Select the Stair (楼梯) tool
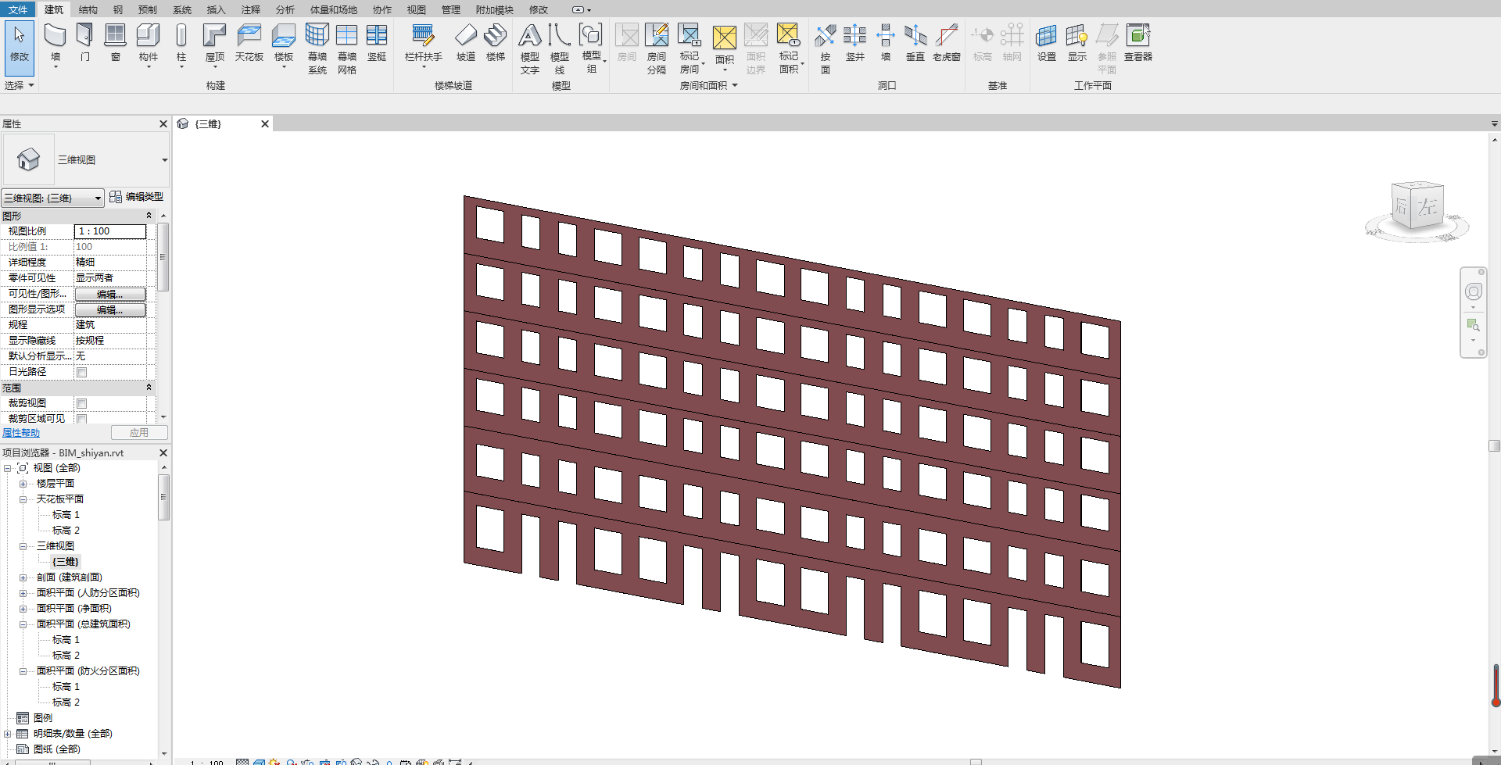The image size is (1501, 765). pos(496,39)
